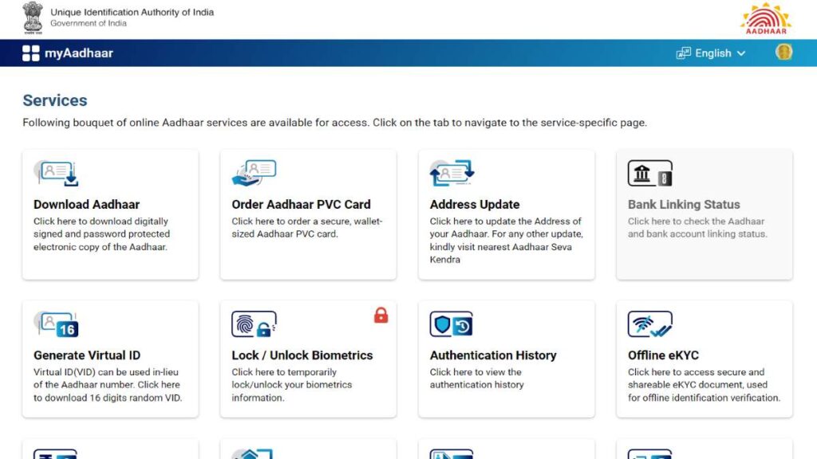
Task: Click the Authentication History shield icon
Action: click(x=452, y=324)
